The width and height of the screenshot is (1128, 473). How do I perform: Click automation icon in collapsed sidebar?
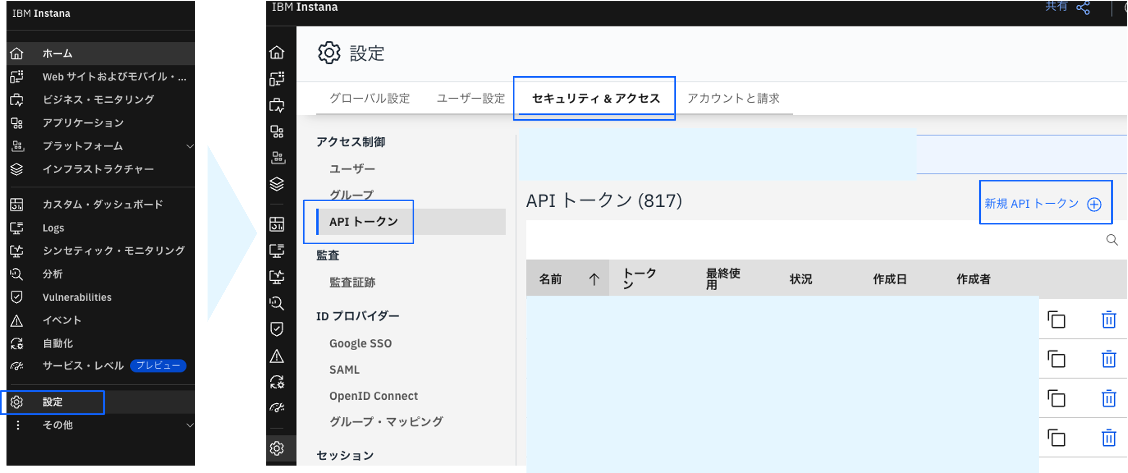click(277, 382)
